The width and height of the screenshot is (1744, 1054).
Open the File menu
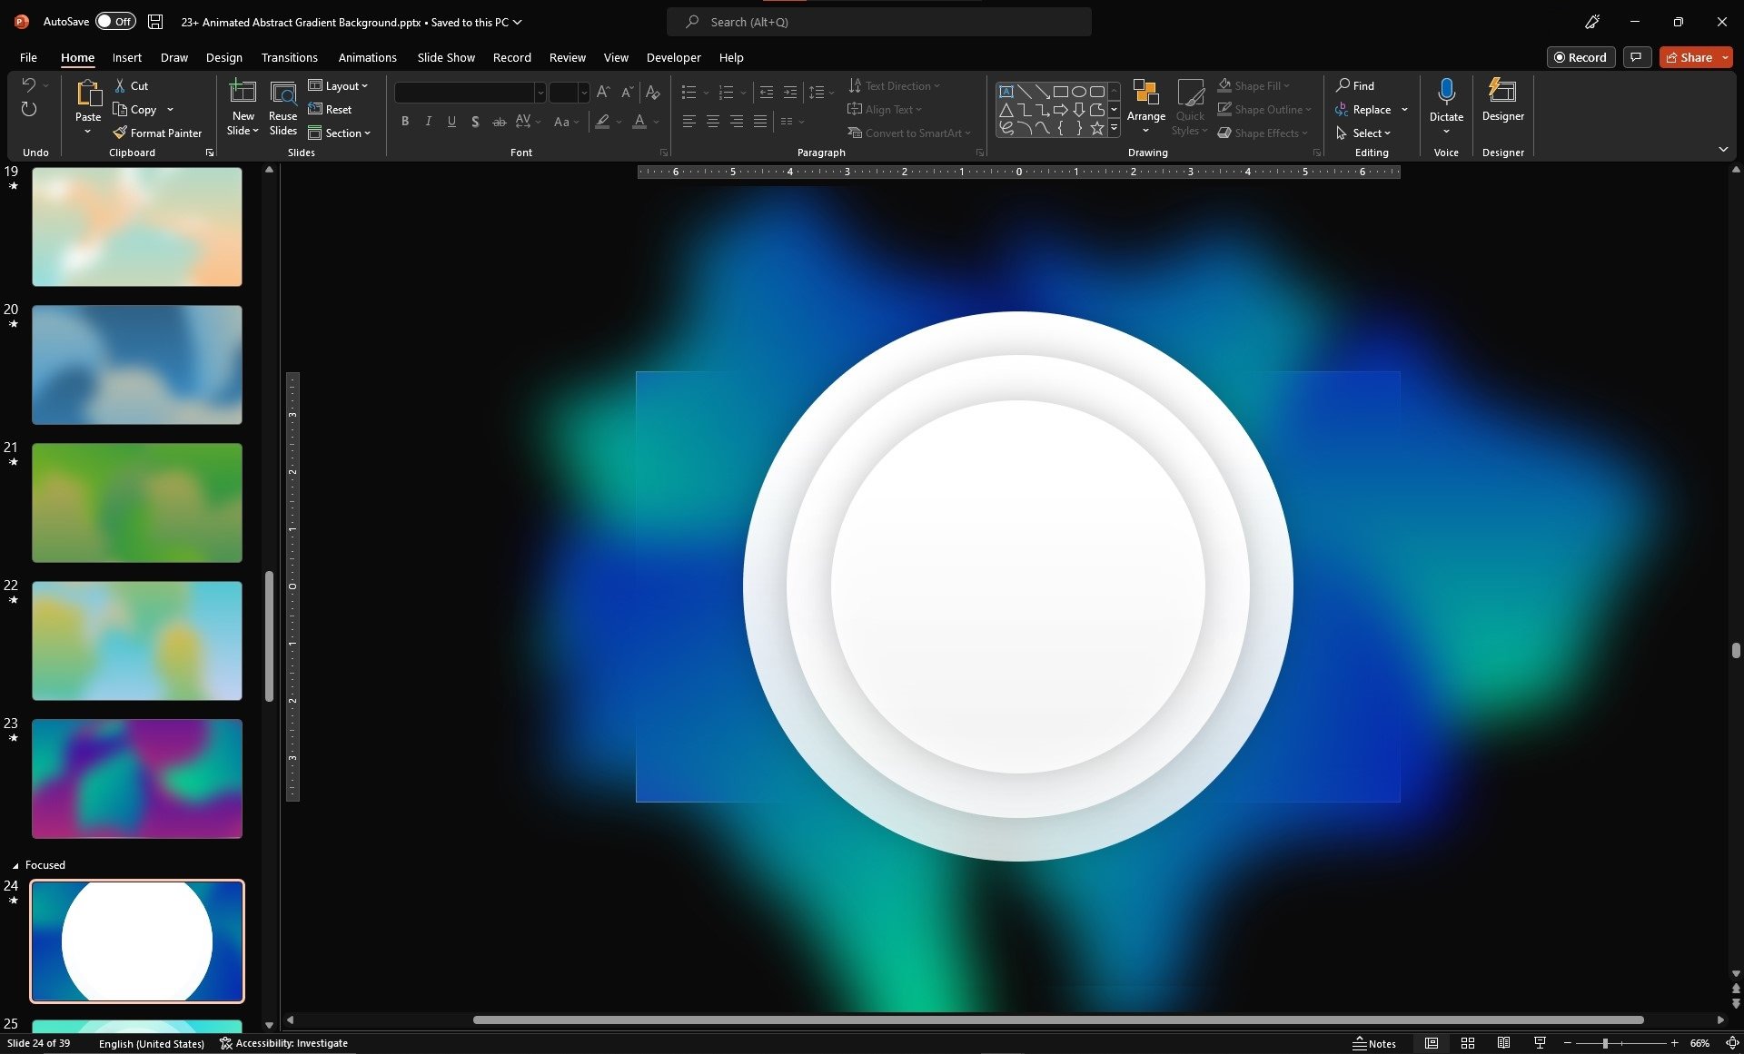28,57
